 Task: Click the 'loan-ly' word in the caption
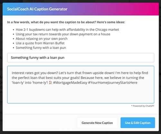(x=18, y=83)
